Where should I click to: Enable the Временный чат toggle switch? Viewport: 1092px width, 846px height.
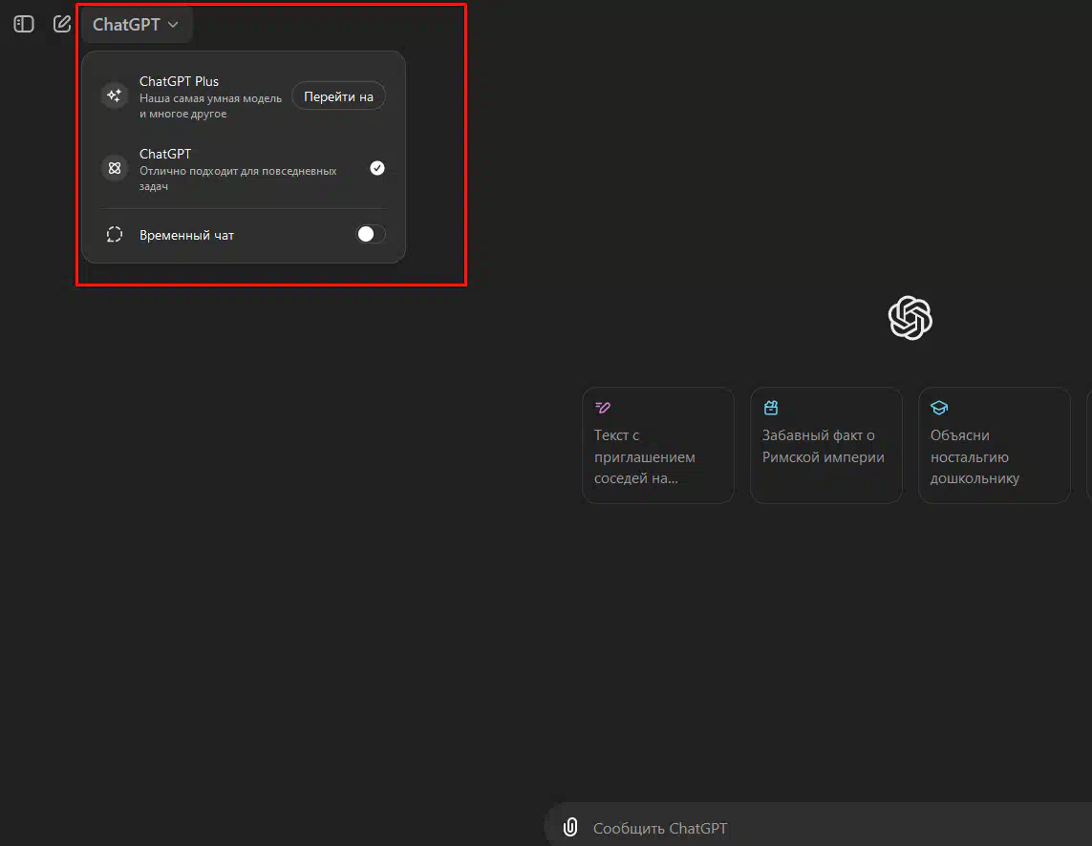tap(371, 235)
